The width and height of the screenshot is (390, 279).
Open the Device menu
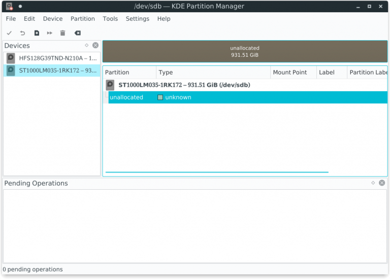53,19
